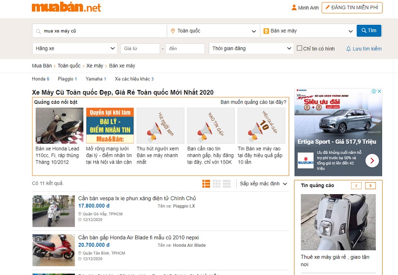Open the Honda Air Blade listing thumbnail
The image size is (398, 275).
pyautogui.click(x=54, y=250)
